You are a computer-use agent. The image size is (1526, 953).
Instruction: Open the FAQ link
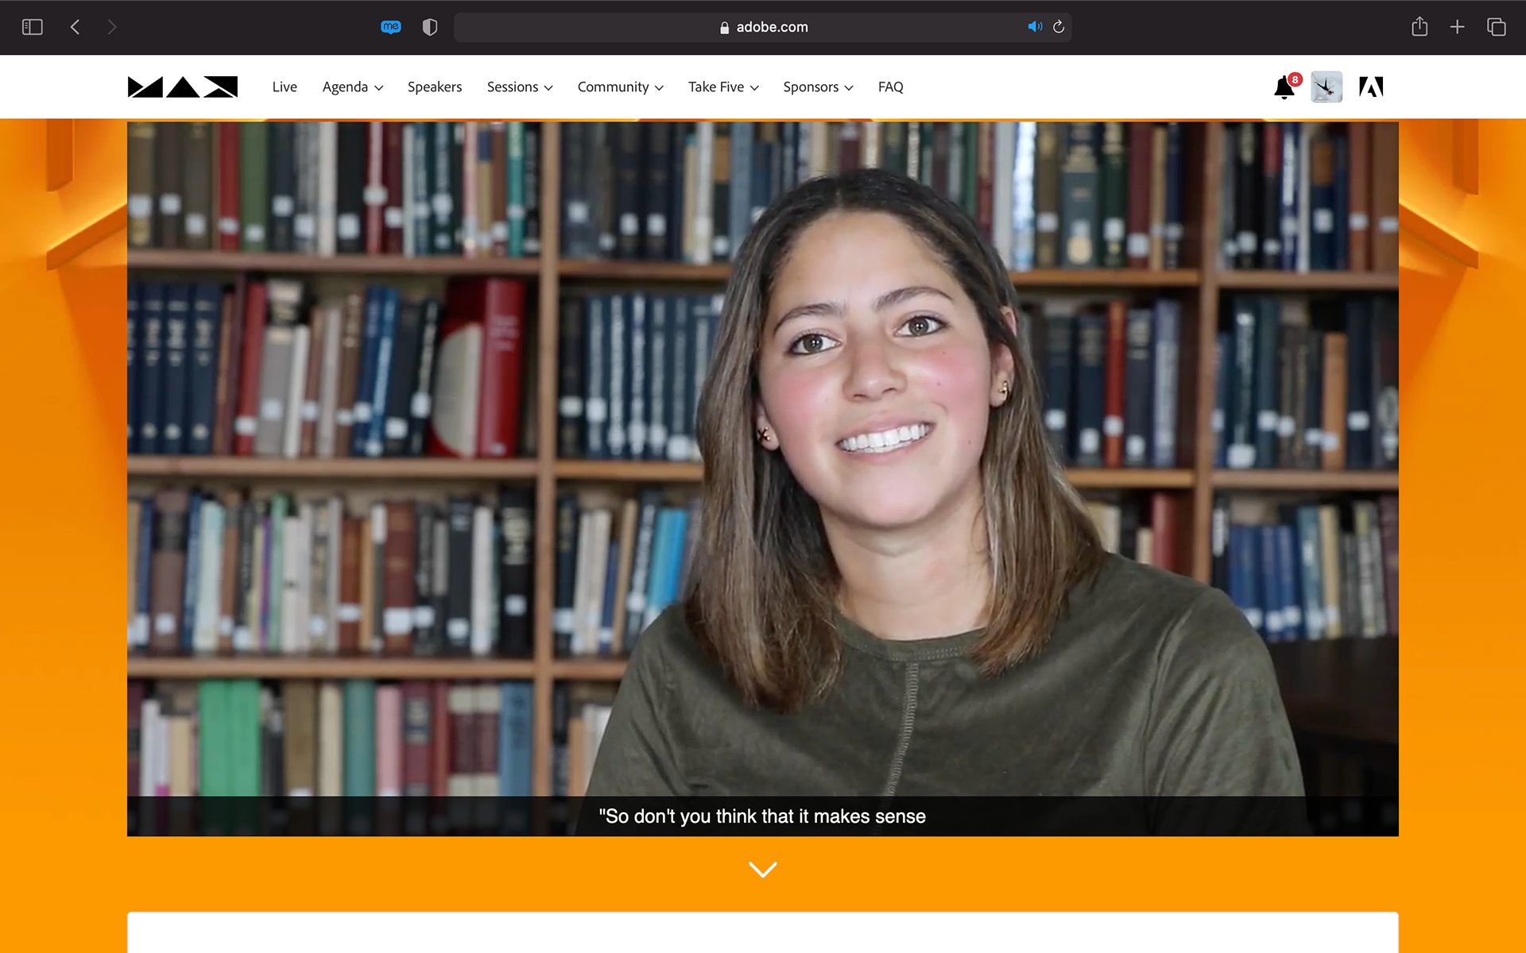[890, 87]
